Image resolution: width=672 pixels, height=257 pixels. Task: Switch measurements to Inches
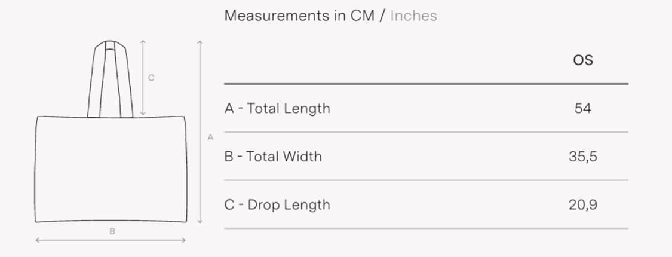point(413,16)
